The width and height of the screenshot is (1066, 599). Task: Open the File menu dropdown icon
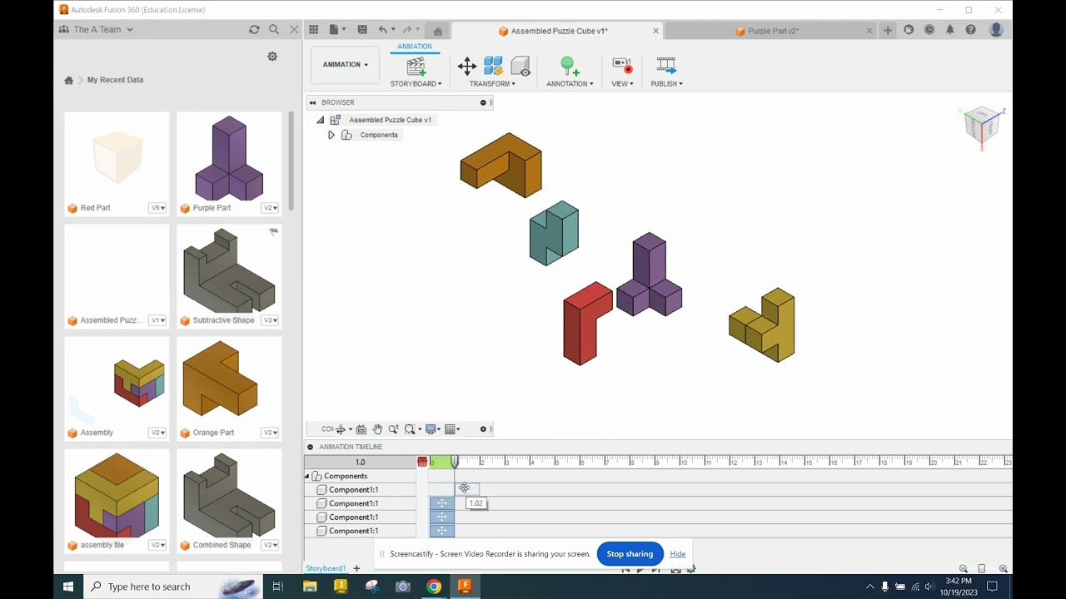coord(337,30)
